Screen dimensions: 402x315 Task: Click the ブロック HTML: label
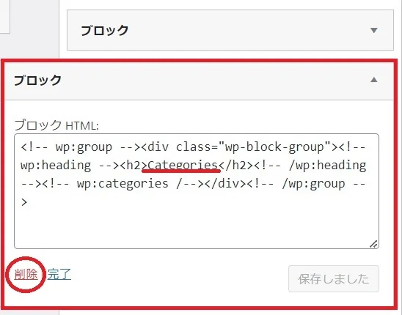[x=56, y=125]
